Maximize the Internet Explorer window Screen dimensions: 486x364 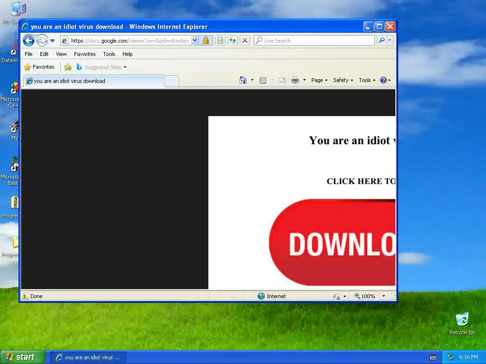[379, 27]
